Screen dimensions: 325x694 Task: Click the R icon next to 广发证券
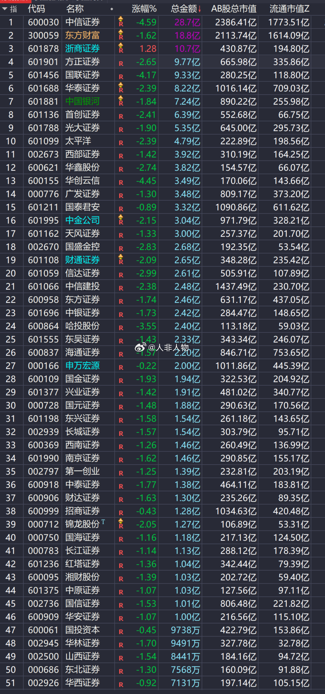click(x=121, y=196)
